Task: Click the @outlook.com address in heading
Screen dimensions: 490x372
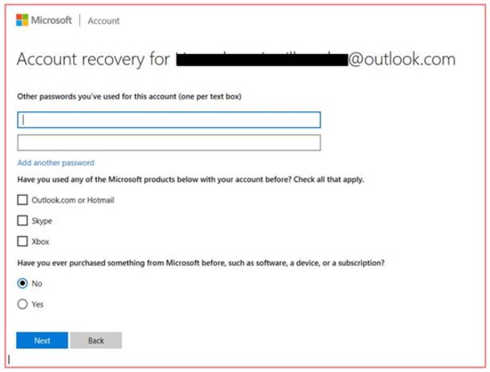Action: [x=402, y=59]
